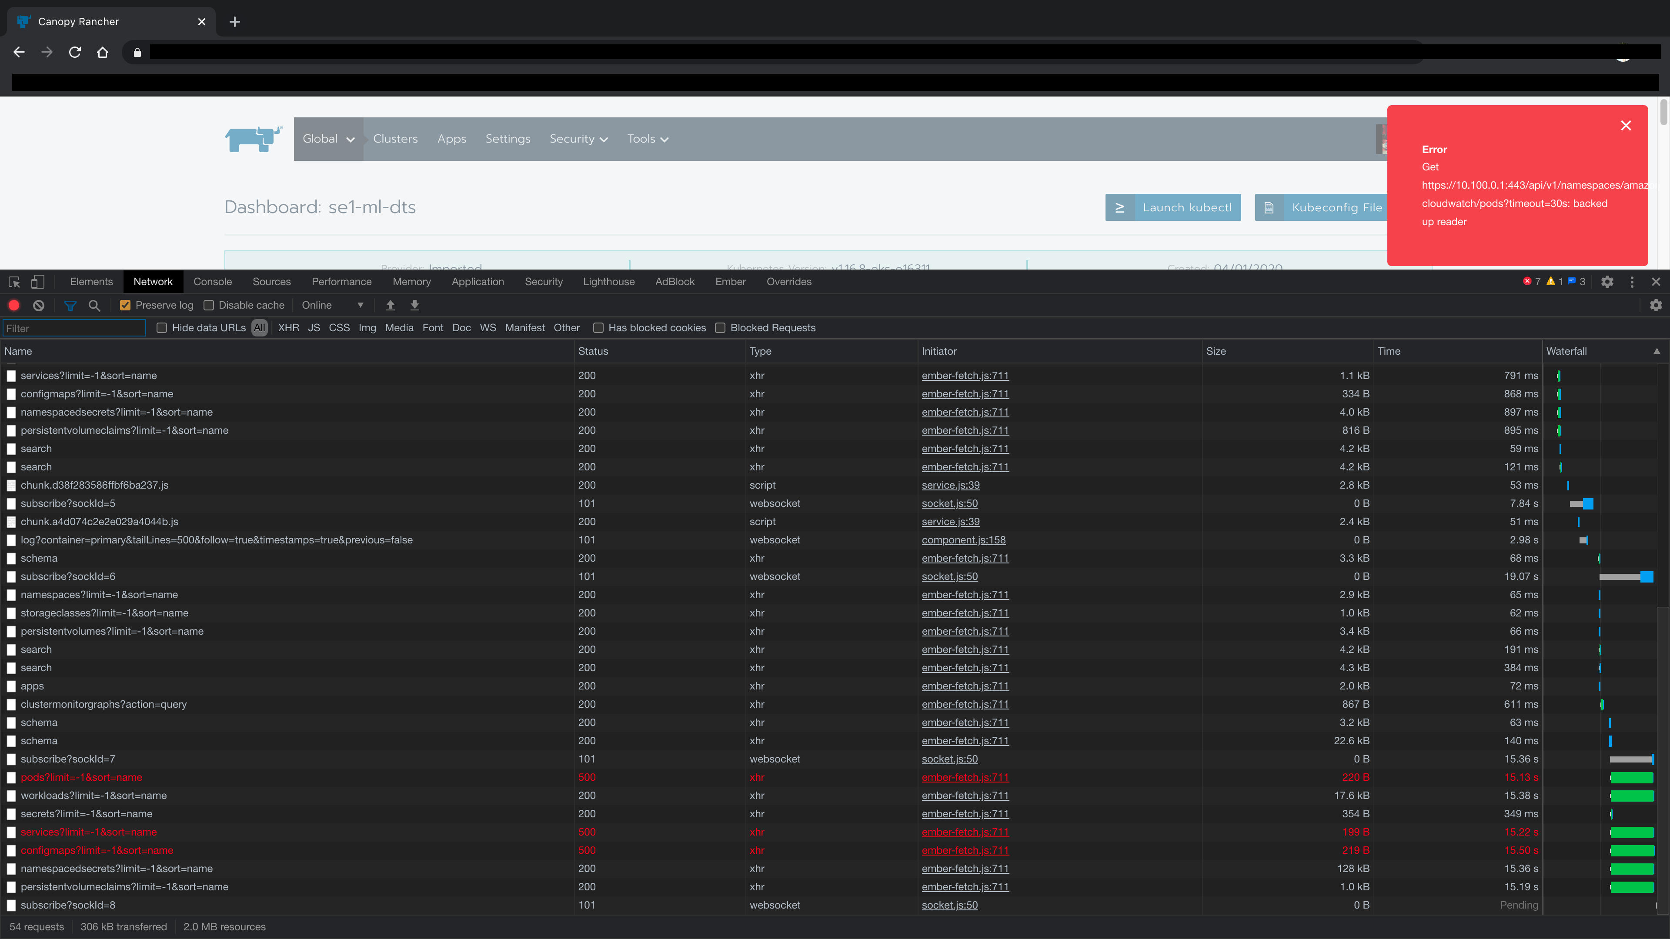Click the network Filter text field
The height and width of the screenshot is (939, 1670).
click(74, 329)
